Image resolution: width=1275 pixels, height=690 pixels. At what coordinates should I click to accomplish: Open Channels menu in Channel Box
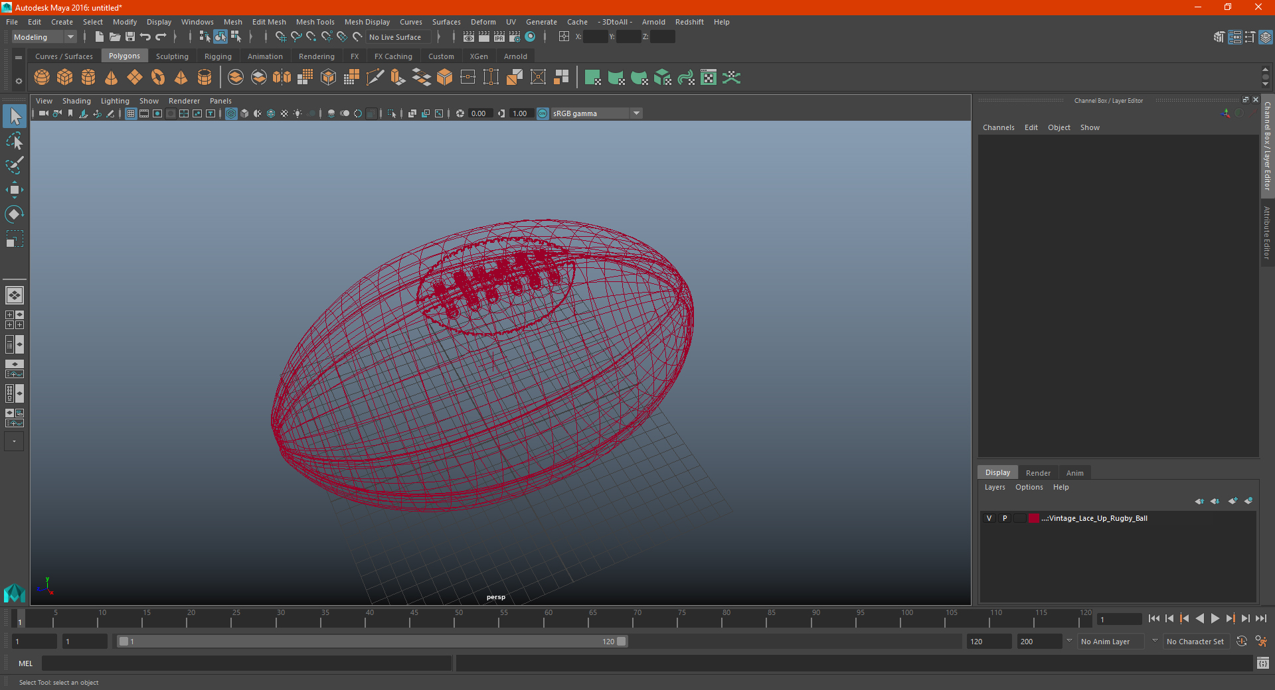(998, 127)
